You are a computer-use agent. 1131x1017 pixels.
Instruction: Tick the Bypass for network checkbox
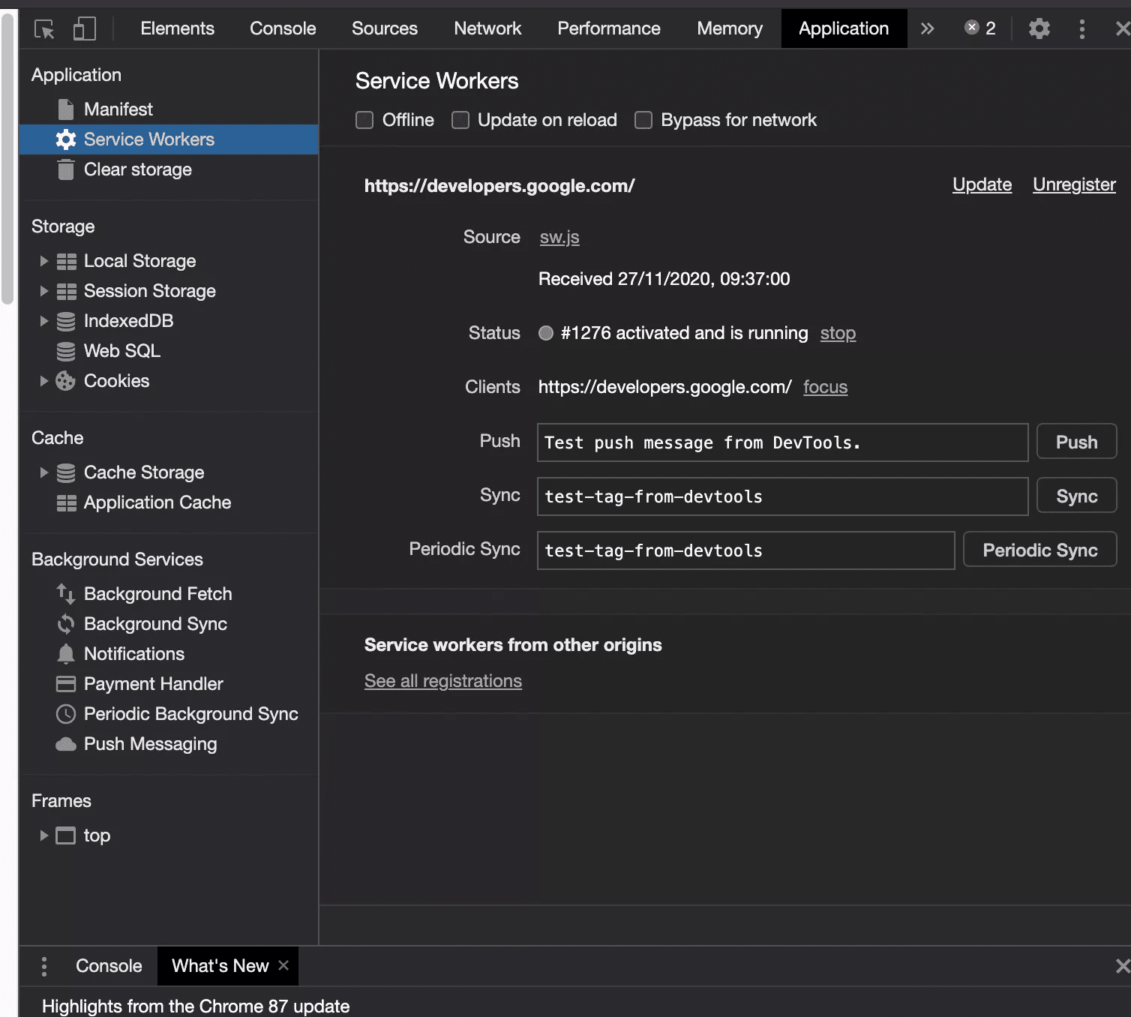(643, 120)
